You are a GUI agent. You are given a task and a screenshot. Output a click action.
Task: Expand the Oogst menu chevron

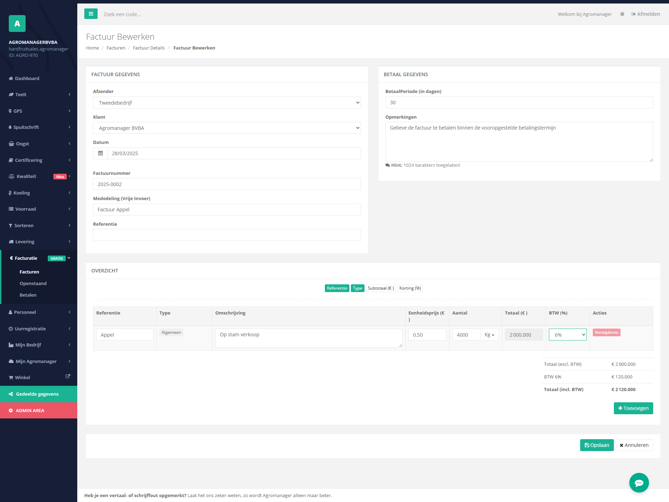point(70,144)
